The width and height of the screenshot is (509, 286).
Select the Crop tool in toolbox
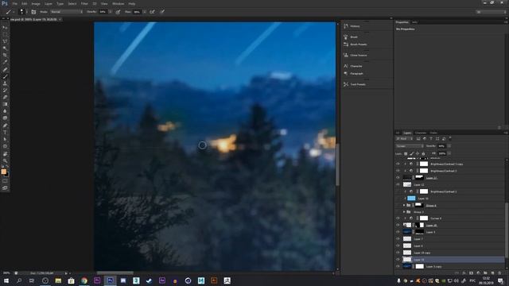(x=5, y=55)
